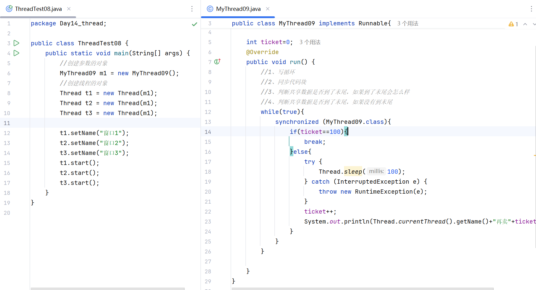The height and width of the screenshot is (290, 536).
Task: Close the MyThread09.java tab
Action: click(x=268, y=9)
